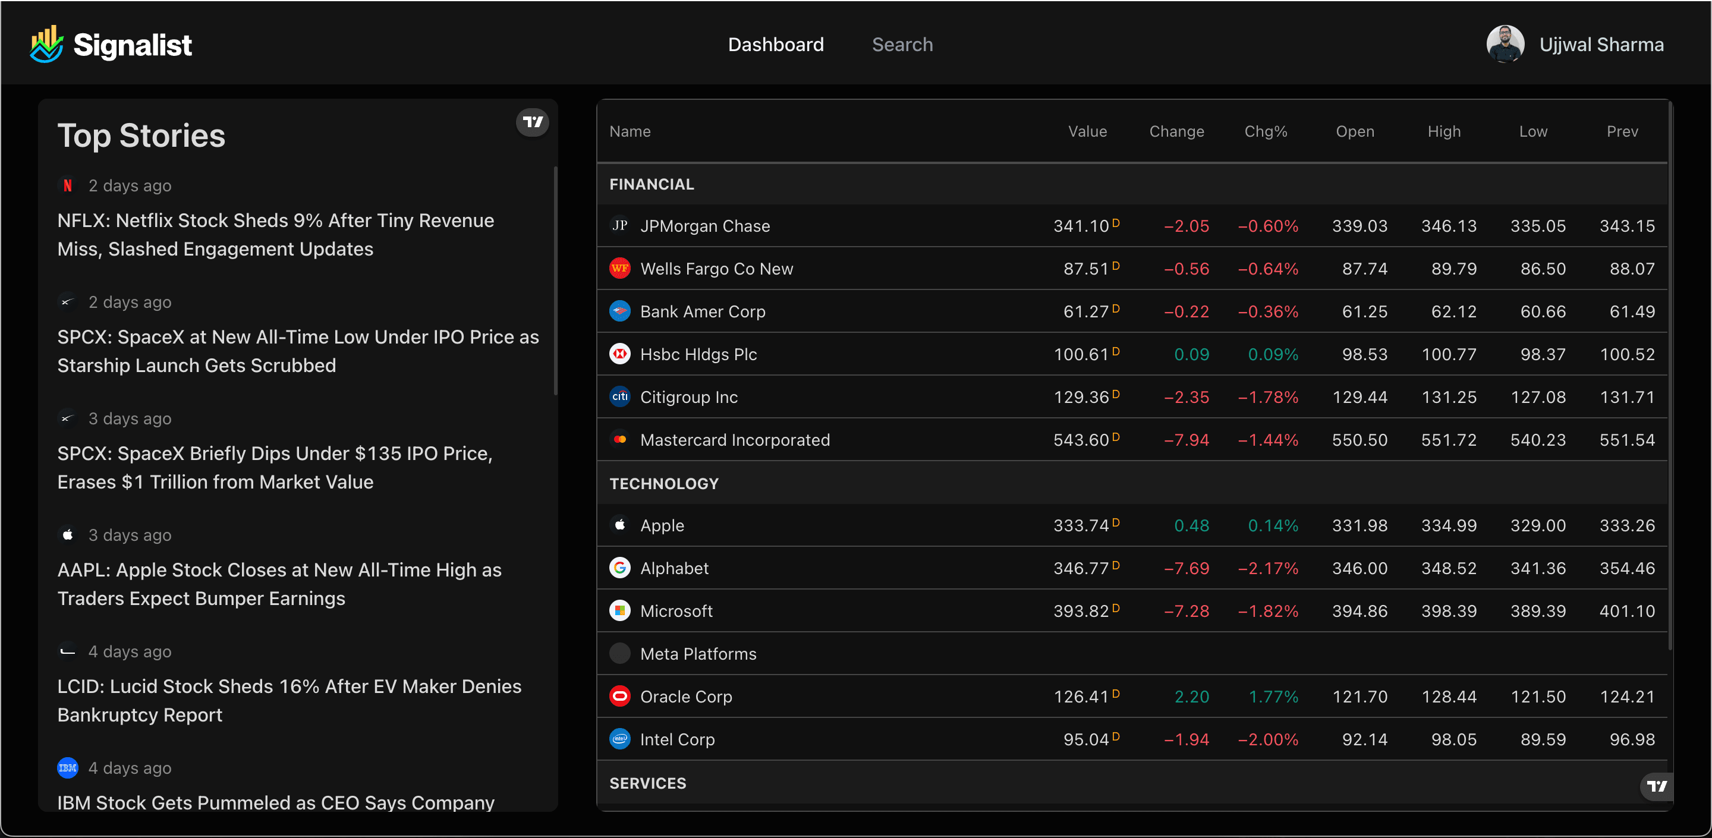Image resolution: width=1712 pixels, height=838 pixels.
Task: Click the JPMorgan Chase logo icon
Action: click(x=619, y=226)
